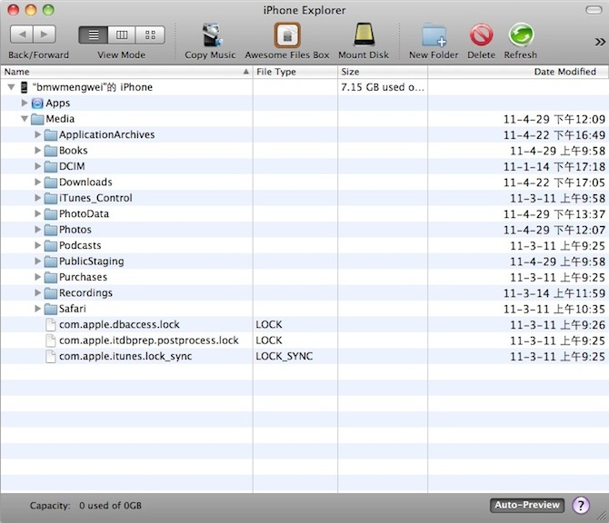Switch to column view mode

[122, 35]
